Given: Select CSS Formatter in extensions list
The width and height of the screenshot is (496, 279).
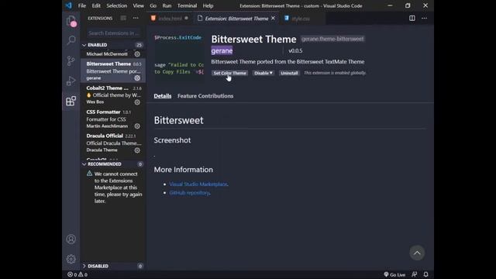Looking at the screenshot, I should pyautogui.click(x=113, y=119).
